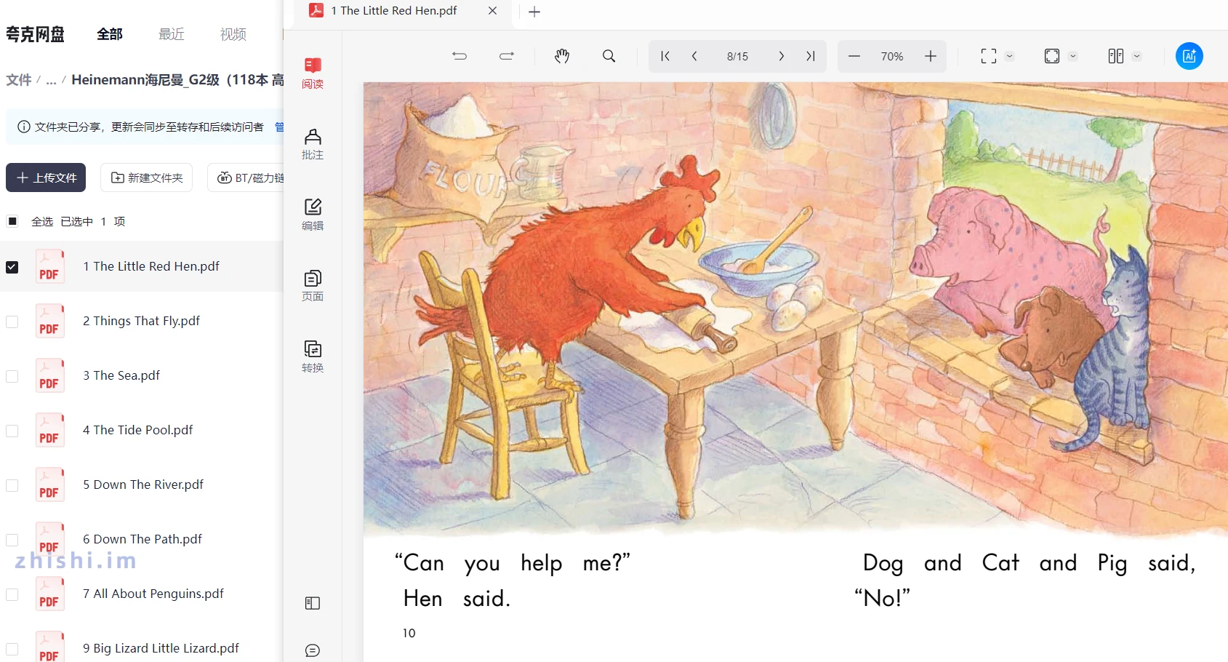
Task: Open a new tab with plus
Action: [x=534, y=12]
